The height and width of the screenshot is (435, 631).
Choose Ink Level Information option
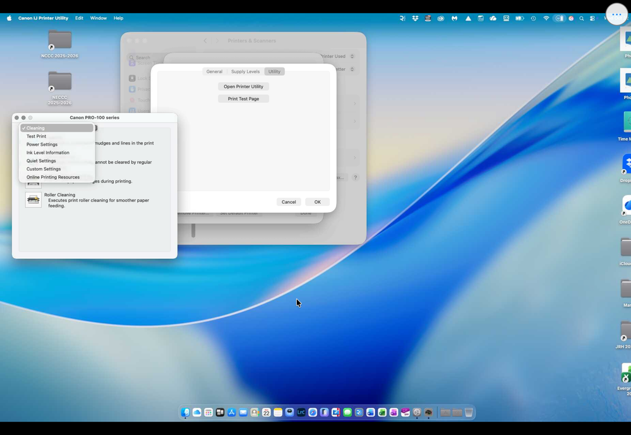coord(48,153)
